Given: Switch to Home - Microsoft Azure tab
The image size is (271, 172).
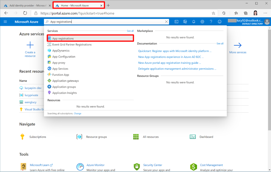Looking at the screenshot, I should coord(79,5).
